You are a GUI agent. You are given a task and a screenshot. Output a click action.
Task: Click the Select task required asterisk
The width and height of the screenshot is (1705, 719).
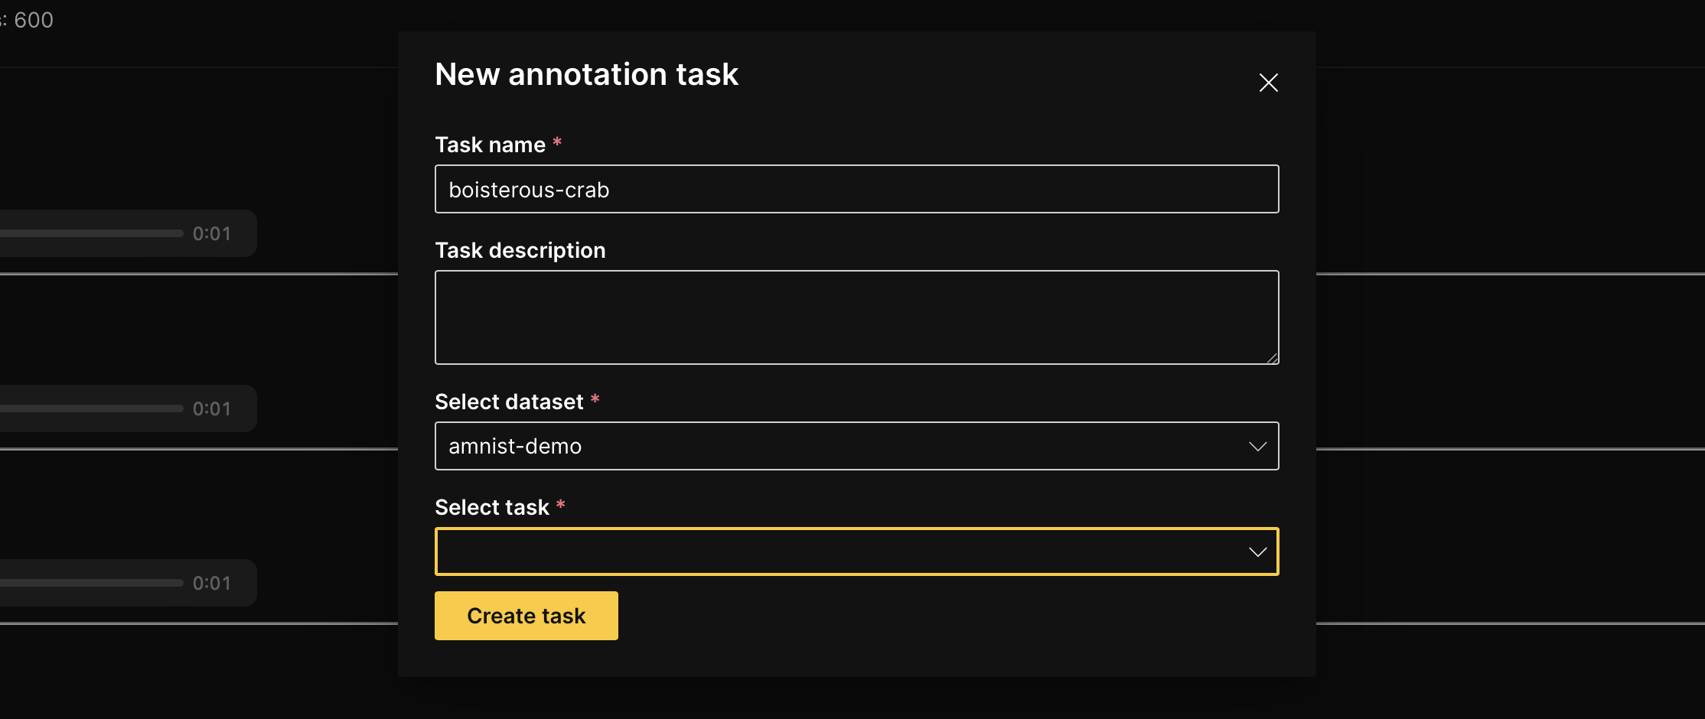[x=561, y=505]
